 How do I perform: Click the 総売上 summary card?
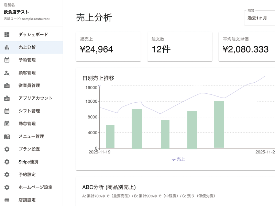click(108, 46)
